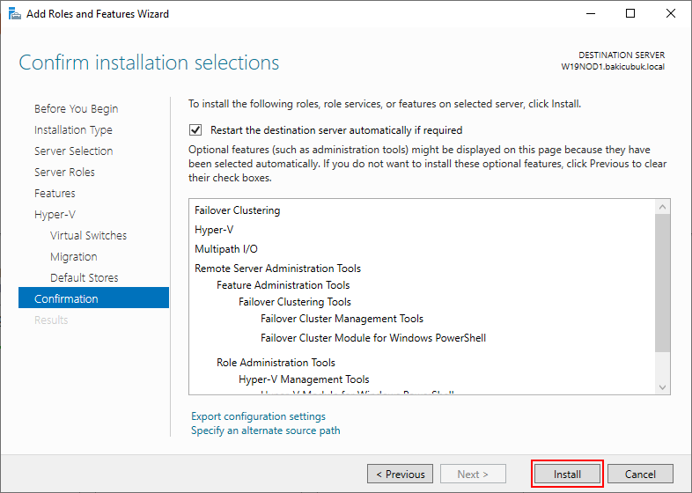Click the Cancel button
Viewport: 692px width, 493px height.
pos(640,474)
